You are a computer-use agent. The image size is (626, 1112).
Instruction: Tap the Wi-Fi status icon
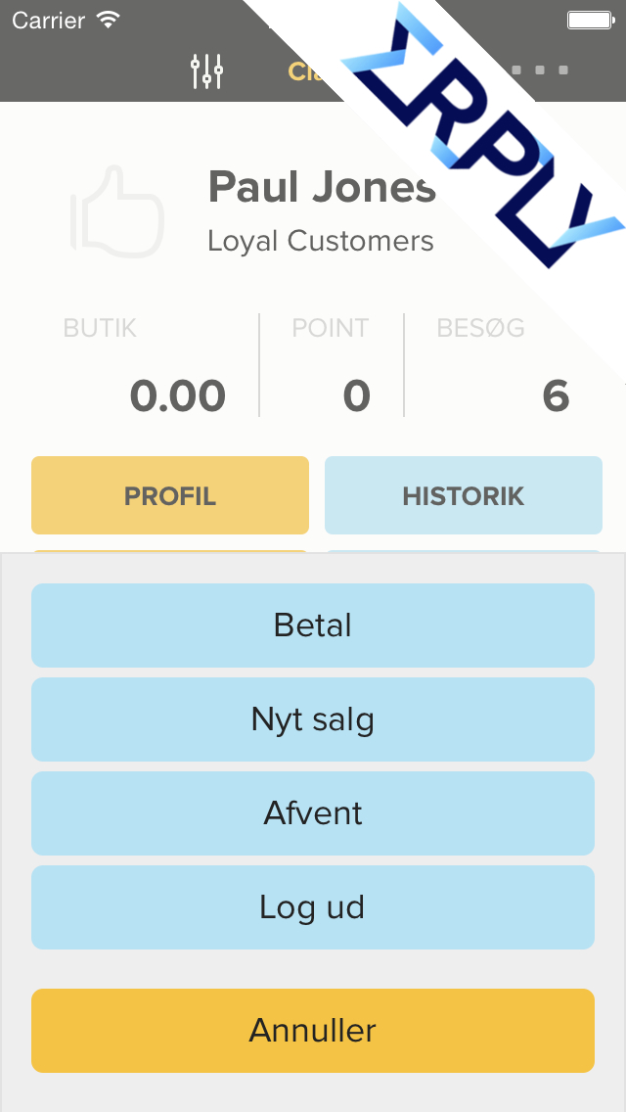[109, 20]
